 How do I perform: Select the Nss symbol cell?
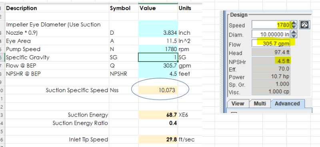[124, 90]
